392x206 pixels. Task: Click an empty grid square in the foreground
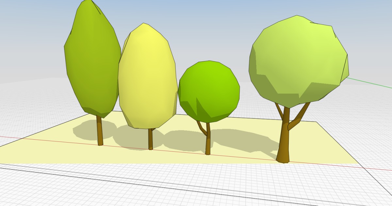point(196,190)
